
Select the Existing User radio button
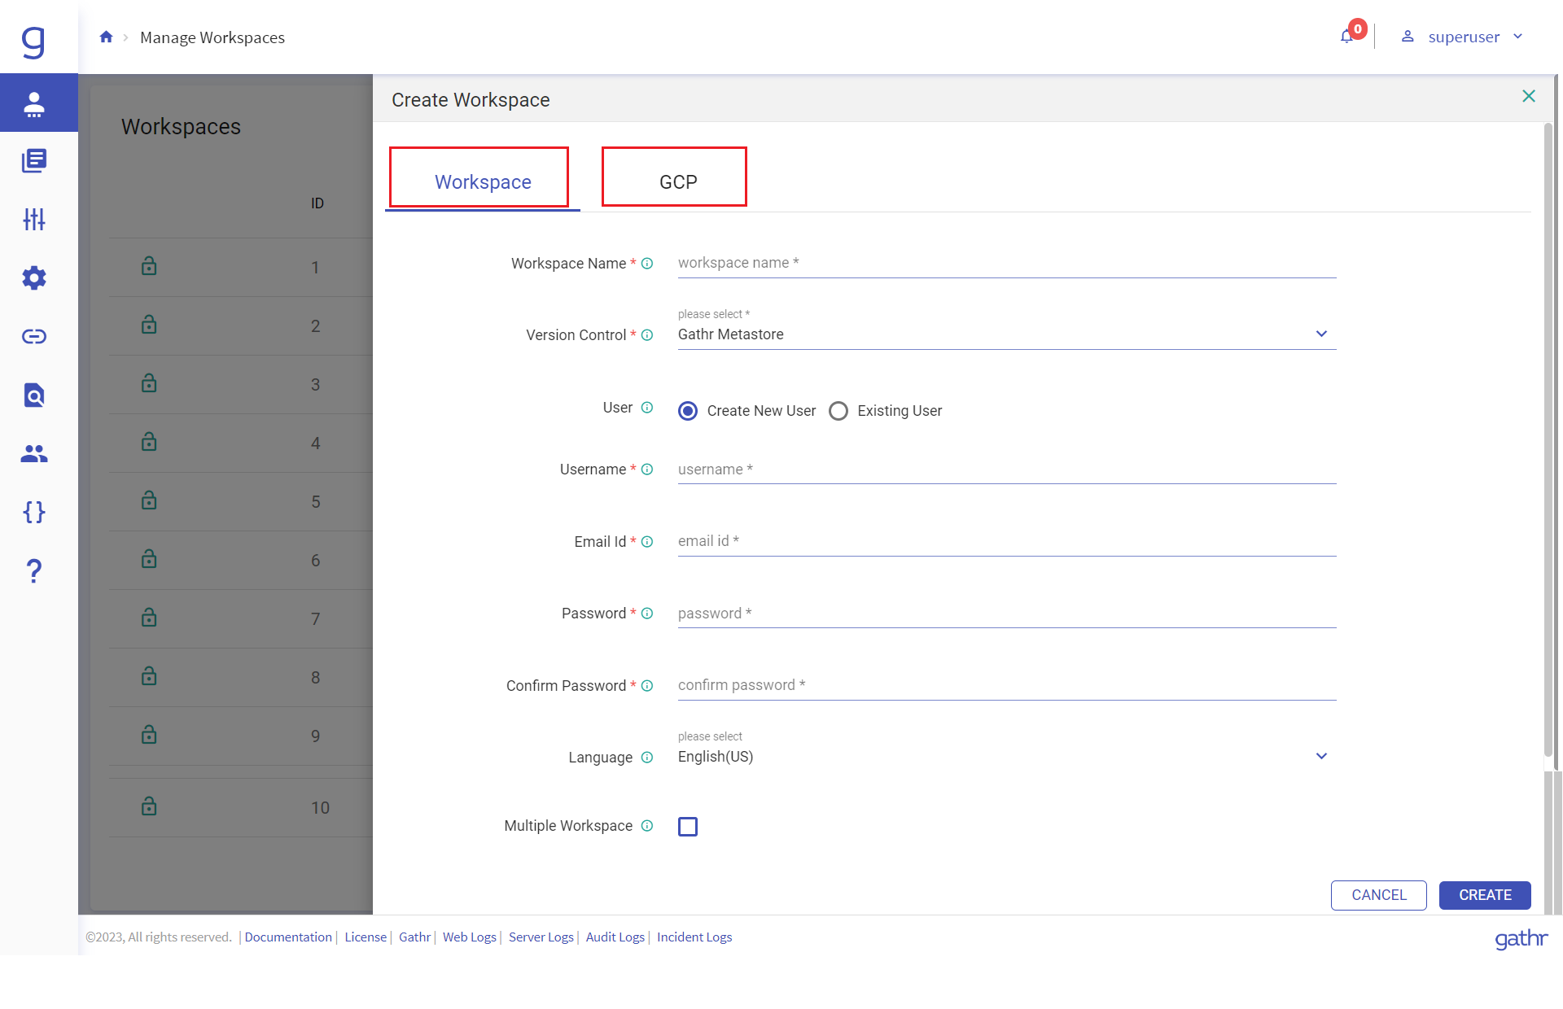(838, 411)
